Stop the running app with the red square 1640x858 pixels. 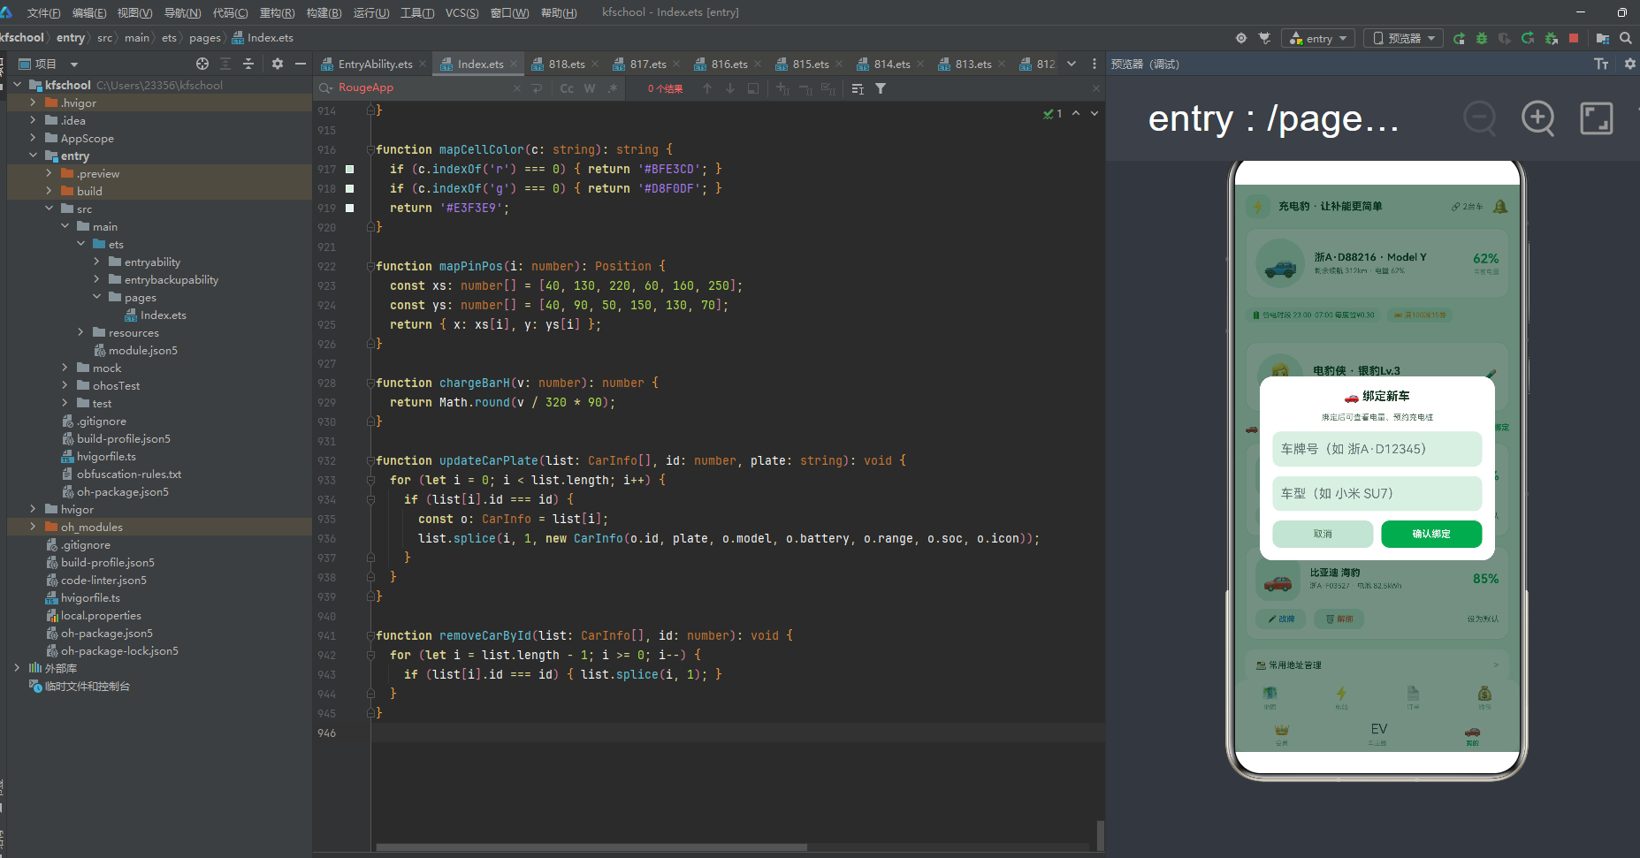click(x=1574, y=38)
